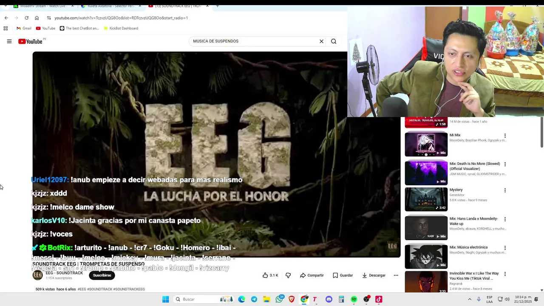Dislike the video with thumbs-down
The width and height of the screenshot is (544, 306).
point(288,275)
